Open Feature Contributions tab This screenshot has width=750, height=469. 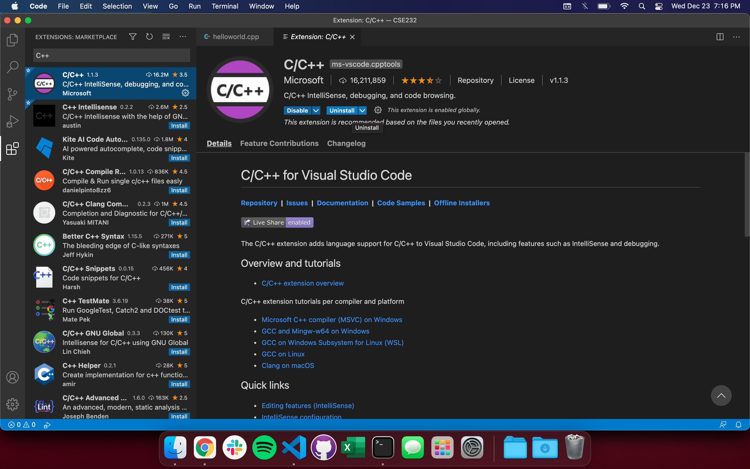coord(279,143)
